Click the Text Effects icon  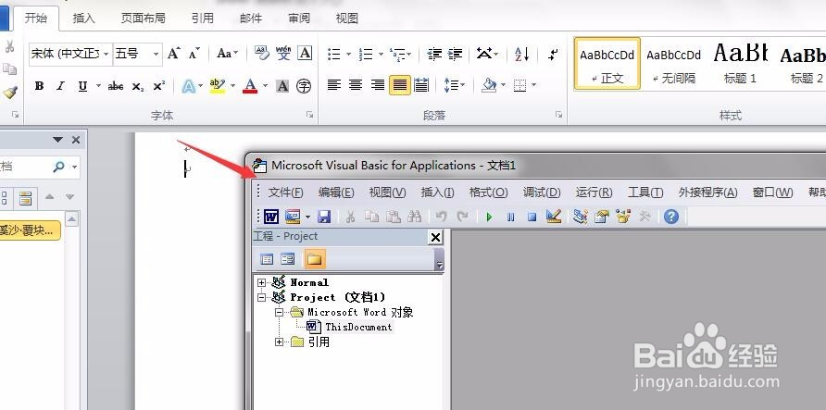[x=189, y=86]
